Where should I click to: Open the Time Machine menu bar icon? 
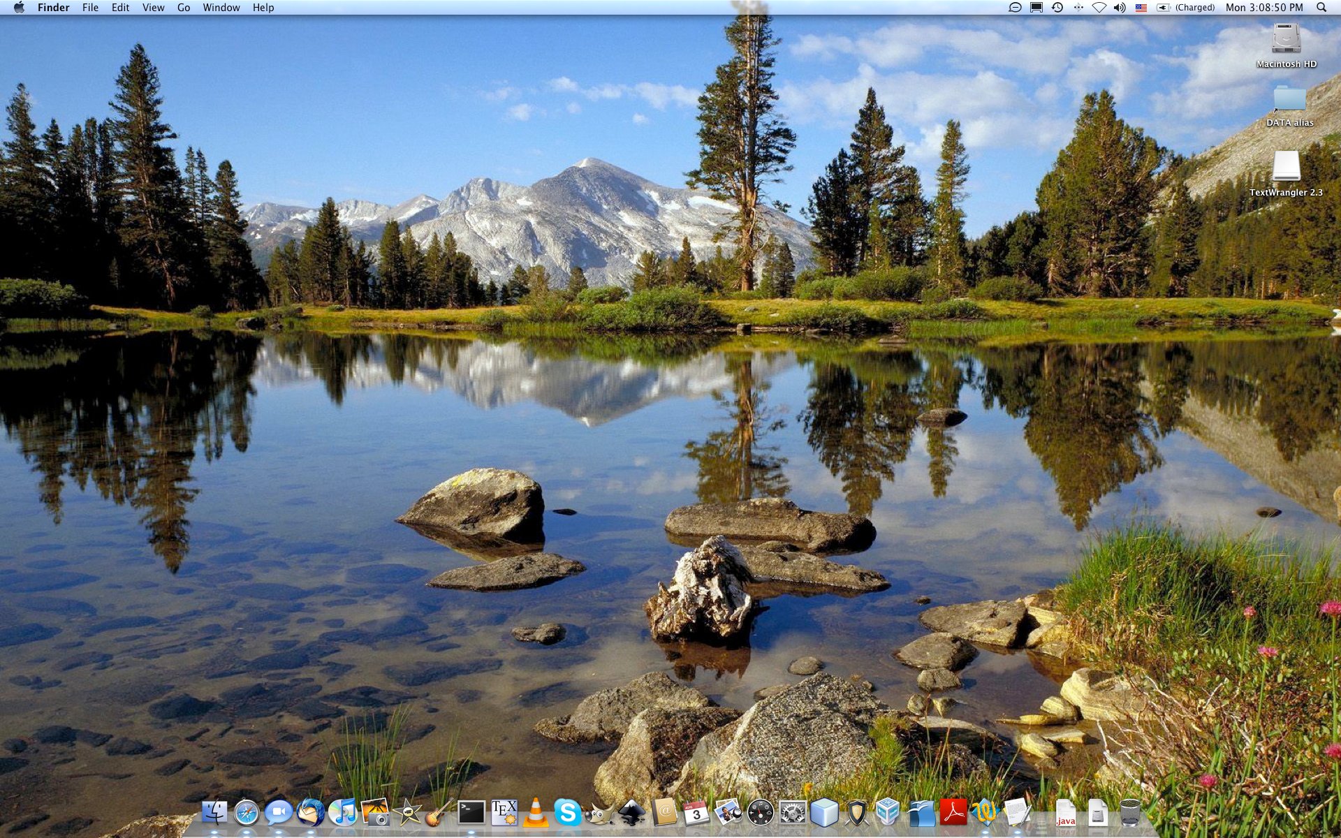1057,8
